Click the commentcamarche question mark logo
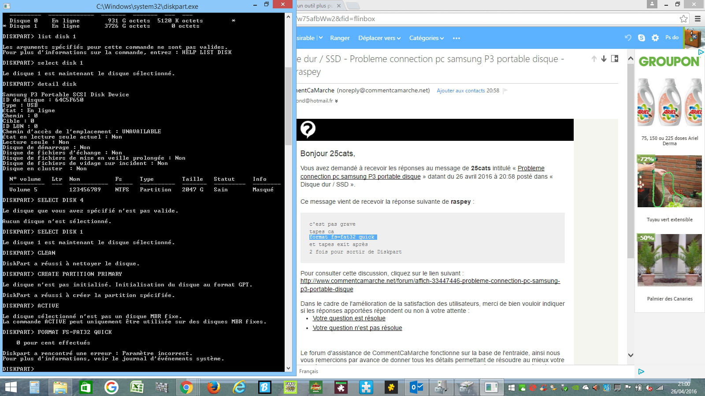The width and height of the screenshot is (705, 396). click(308, 129)
